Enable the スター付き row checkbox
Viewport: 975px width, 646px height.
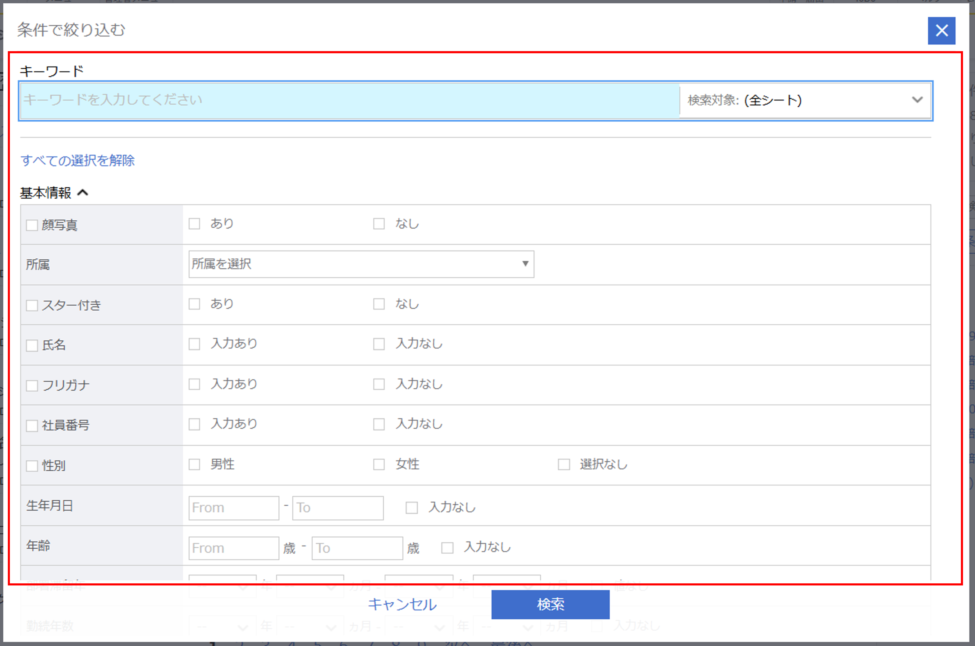tap(32, 305)
